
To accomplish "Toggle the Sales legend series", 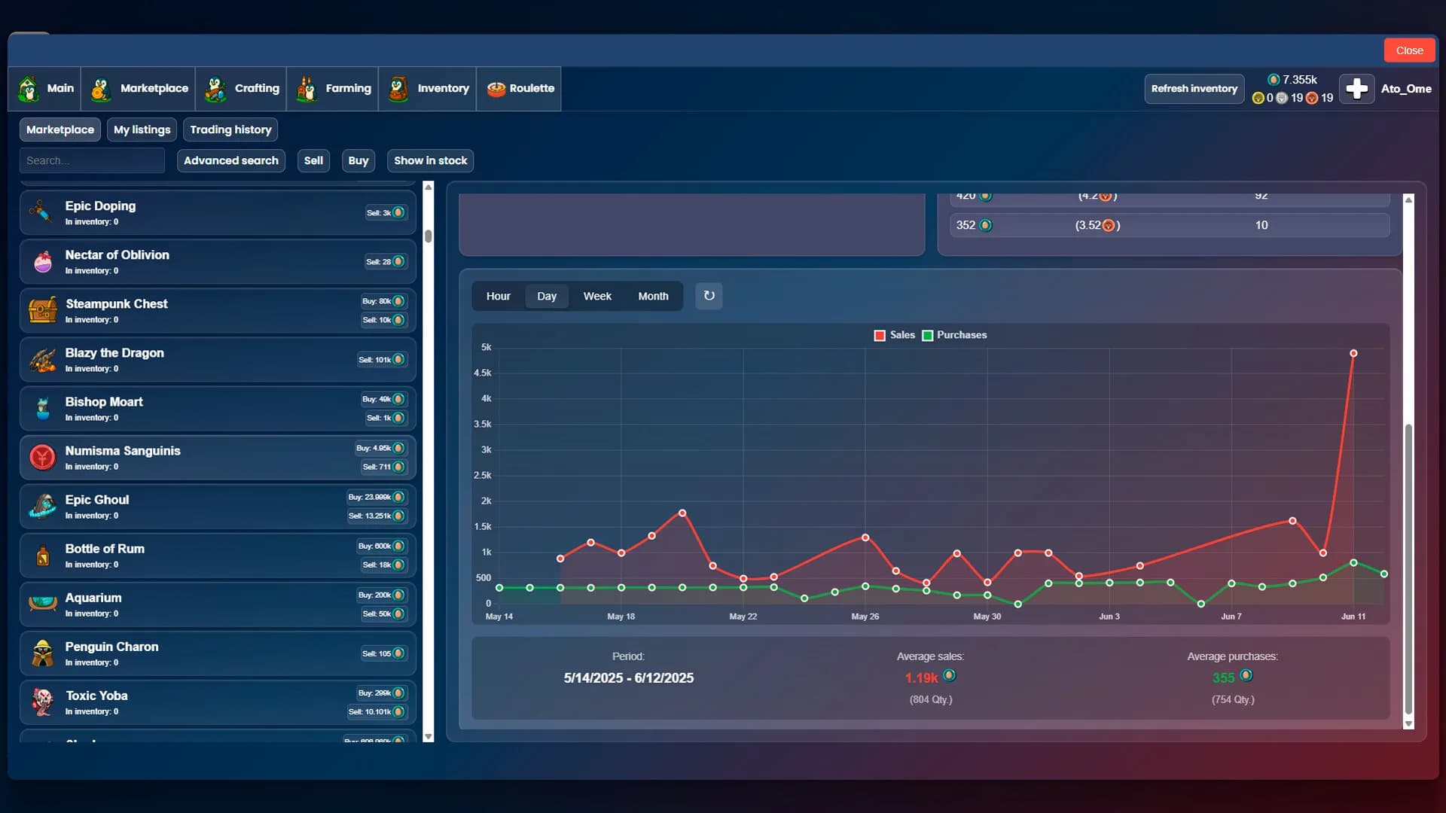I will (x=894, y=335).
